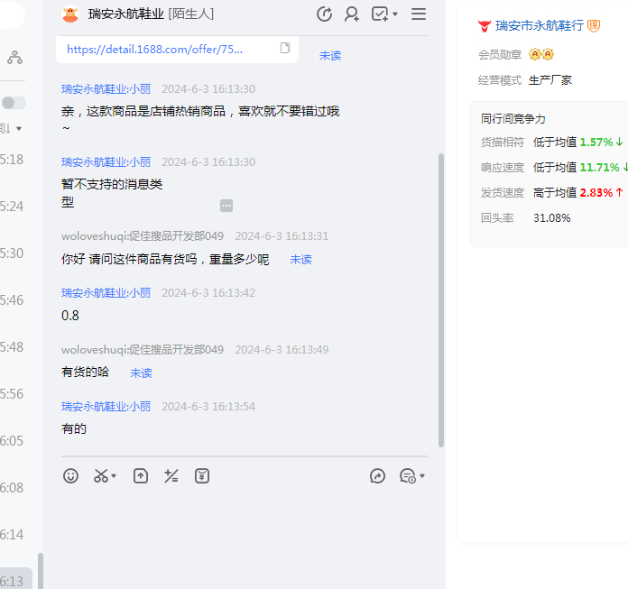
Task: Open the emoji picker
Action: pyautogui.click(x=70, y=475)
